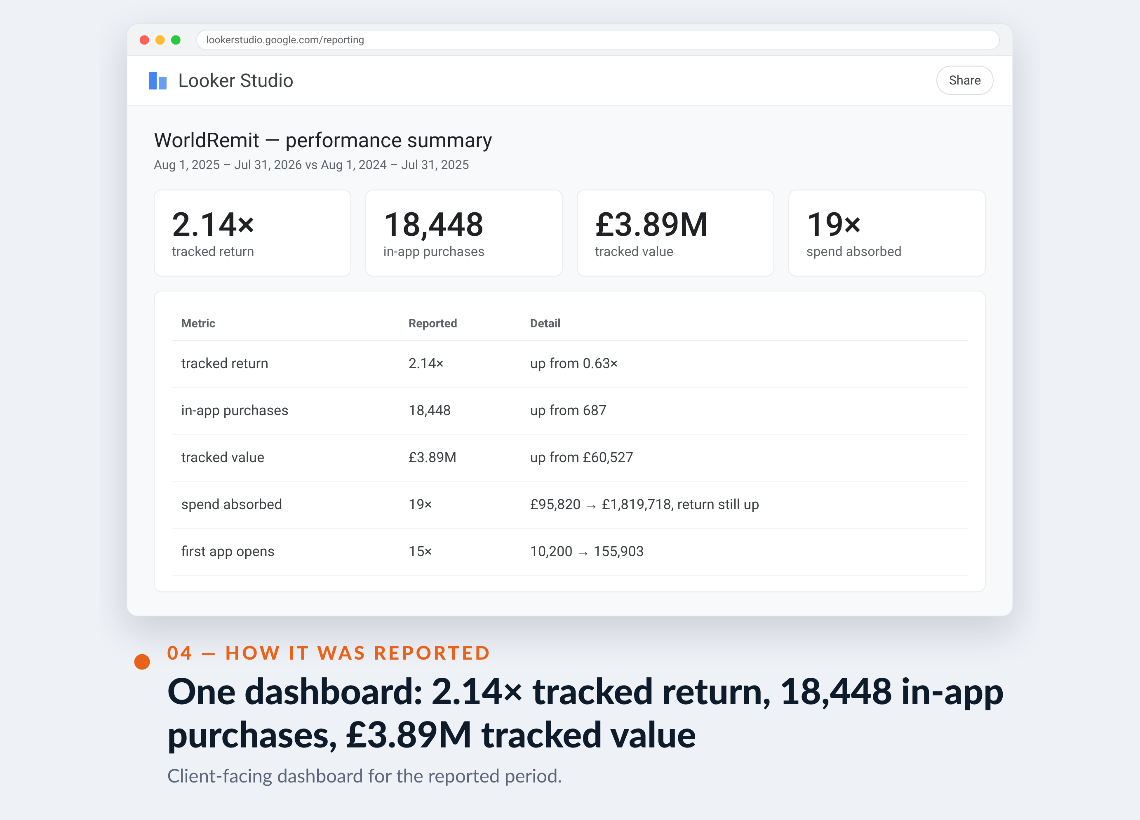Click the '£95,820 → £1,819,718, return still up' cell
The image size is (1140, 820).
pos(644,504)
